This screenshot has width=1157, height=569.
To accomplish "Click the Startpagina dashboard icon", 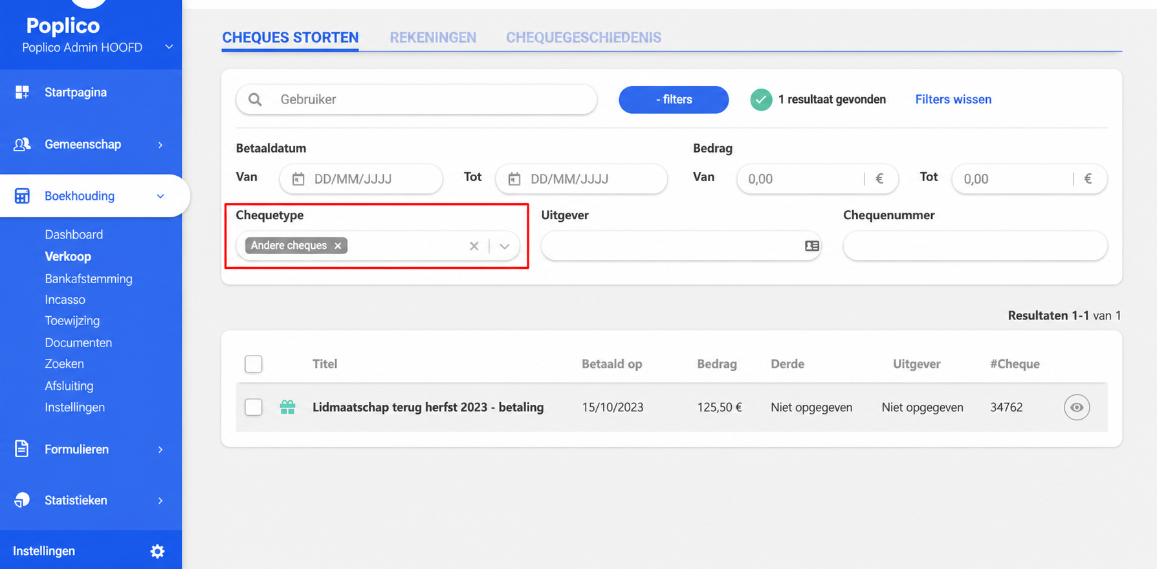I will click(x=22, y=92).
